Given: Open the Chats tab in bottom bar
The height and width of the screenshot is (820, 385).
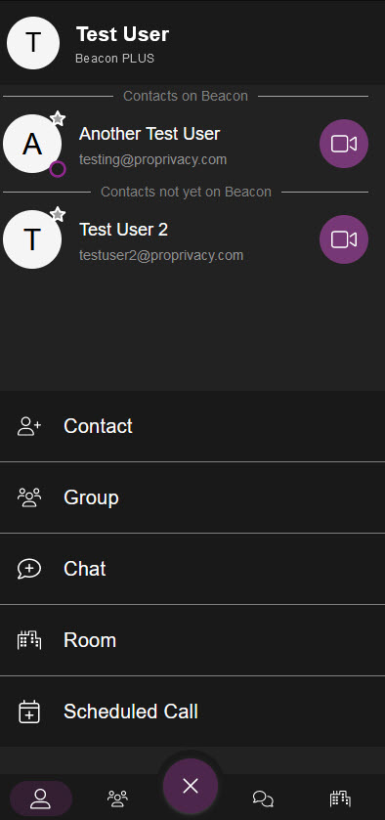Looking at the screenshot, I should click(263, 798).
